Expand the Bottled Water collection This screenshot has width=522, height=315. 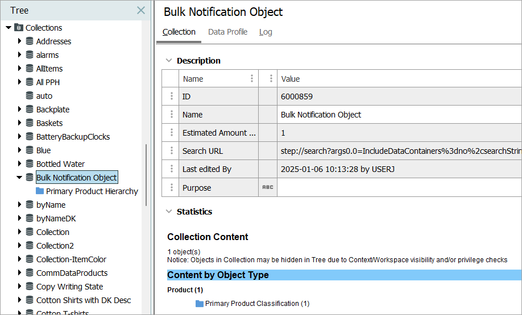19,164
